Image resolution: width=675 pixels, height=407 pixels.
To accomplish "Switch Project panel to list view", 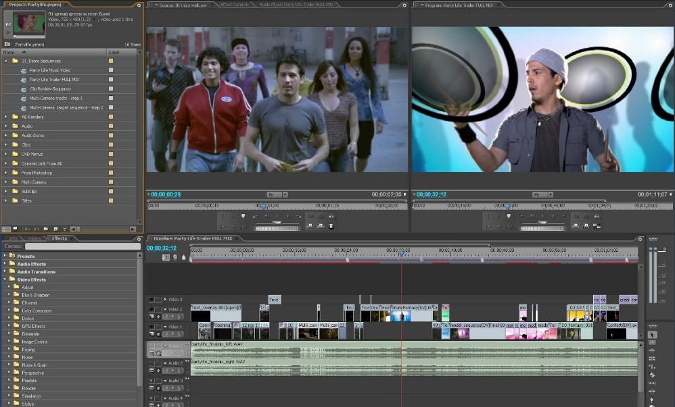I will pyautogui.click(x=6, y=229).
